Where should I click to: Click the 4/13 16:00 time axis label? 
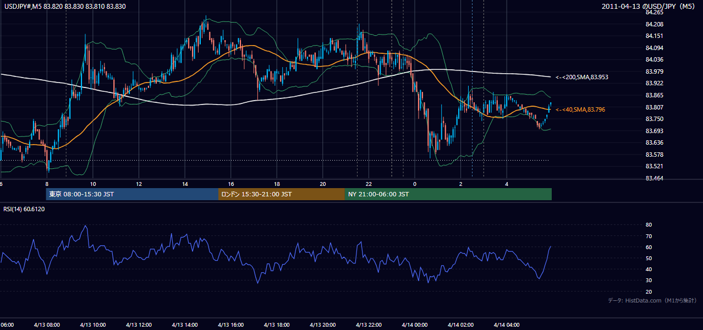coord(230,324)
